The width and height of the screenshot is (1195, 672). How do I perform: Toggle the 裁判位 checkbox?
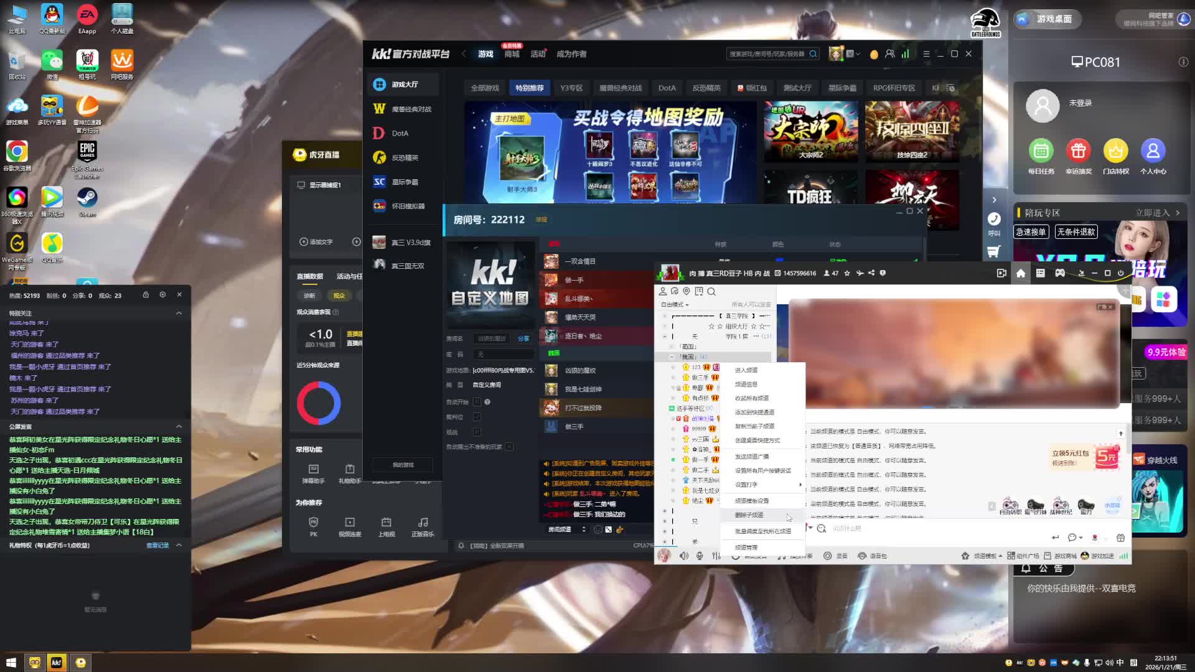[477, 417]
